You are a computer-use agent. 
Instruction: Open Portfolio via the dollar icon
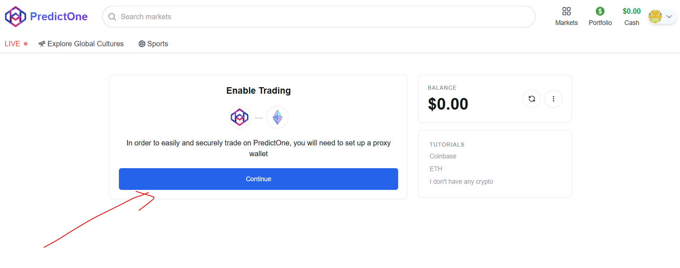pos(600,12)
